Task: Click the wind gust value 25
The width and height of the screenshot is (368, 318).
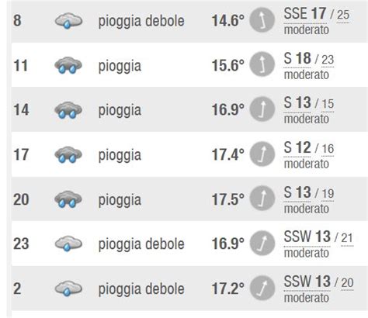Action: click(x=343, y=15)
